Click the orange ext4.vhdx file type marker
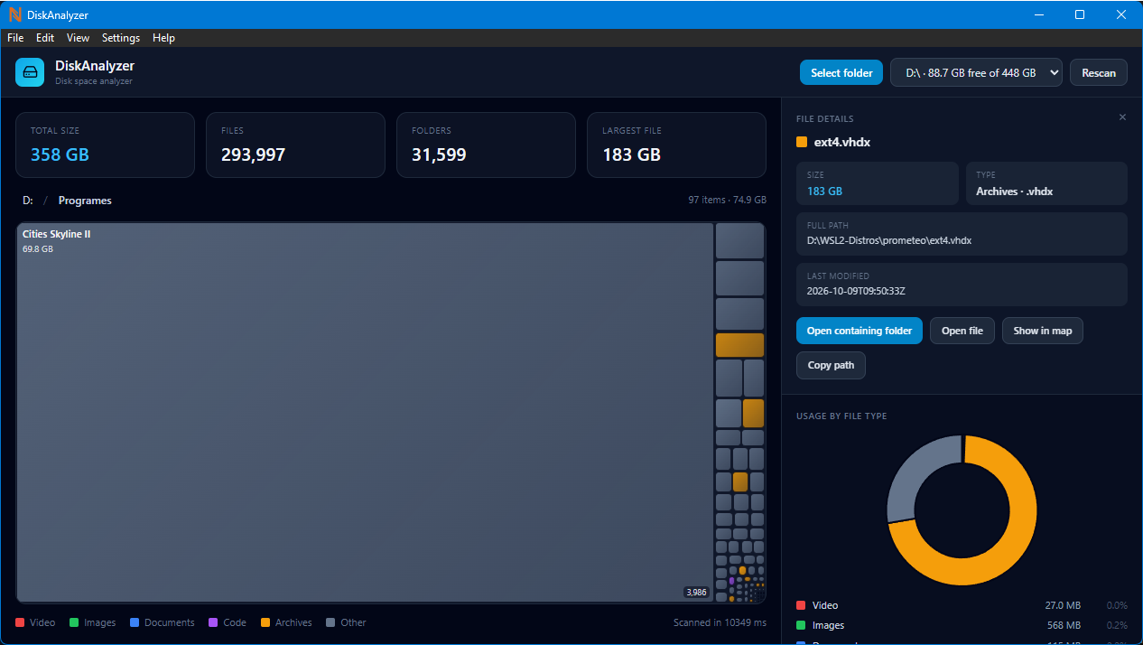The image size is (1143, 645). pyautogui.click(x=802, y=142)
